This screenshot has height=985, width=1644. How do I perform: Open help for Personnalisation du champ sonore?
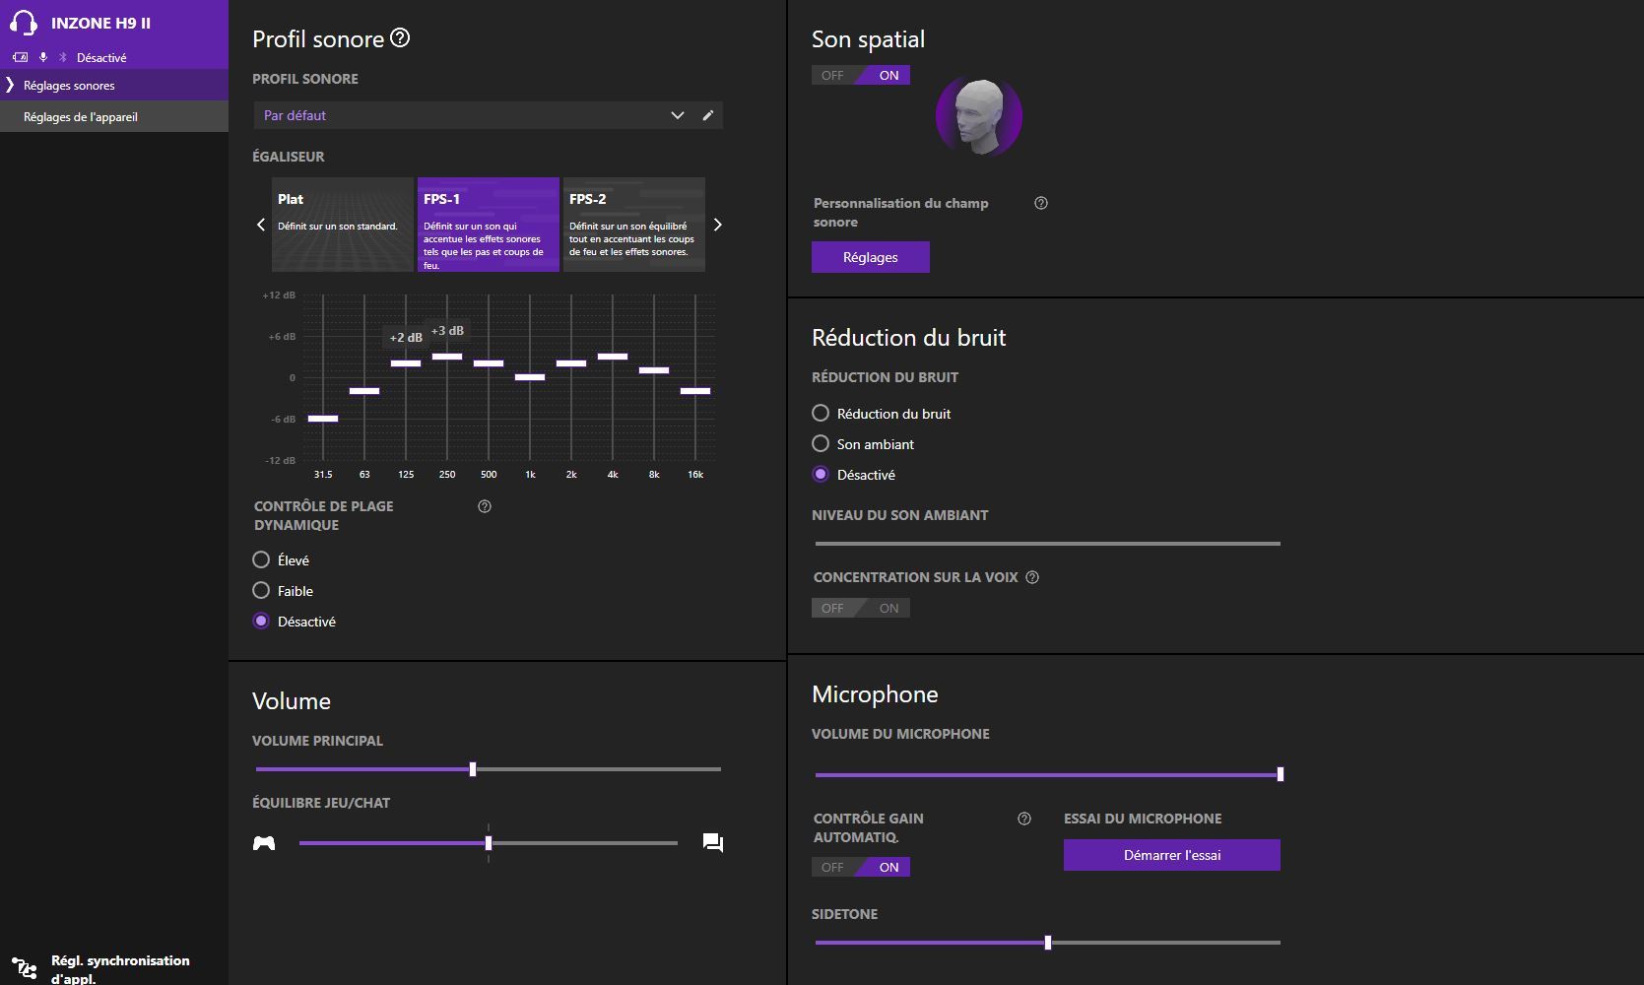(x=1041, y=203)
